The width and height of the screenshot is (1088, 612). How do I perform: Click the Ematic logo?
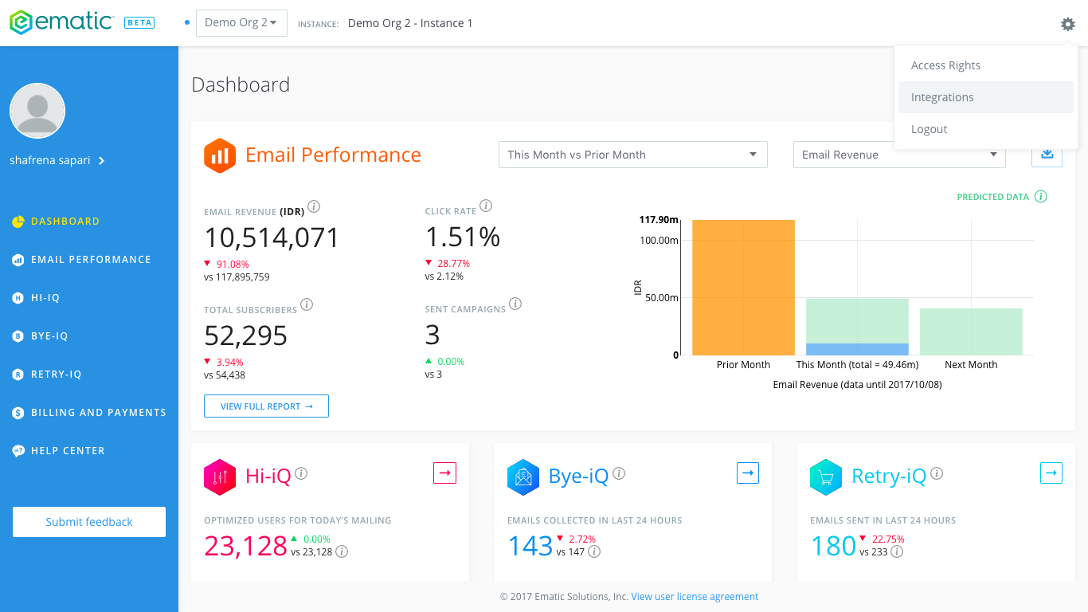click(x=61, y=22)
